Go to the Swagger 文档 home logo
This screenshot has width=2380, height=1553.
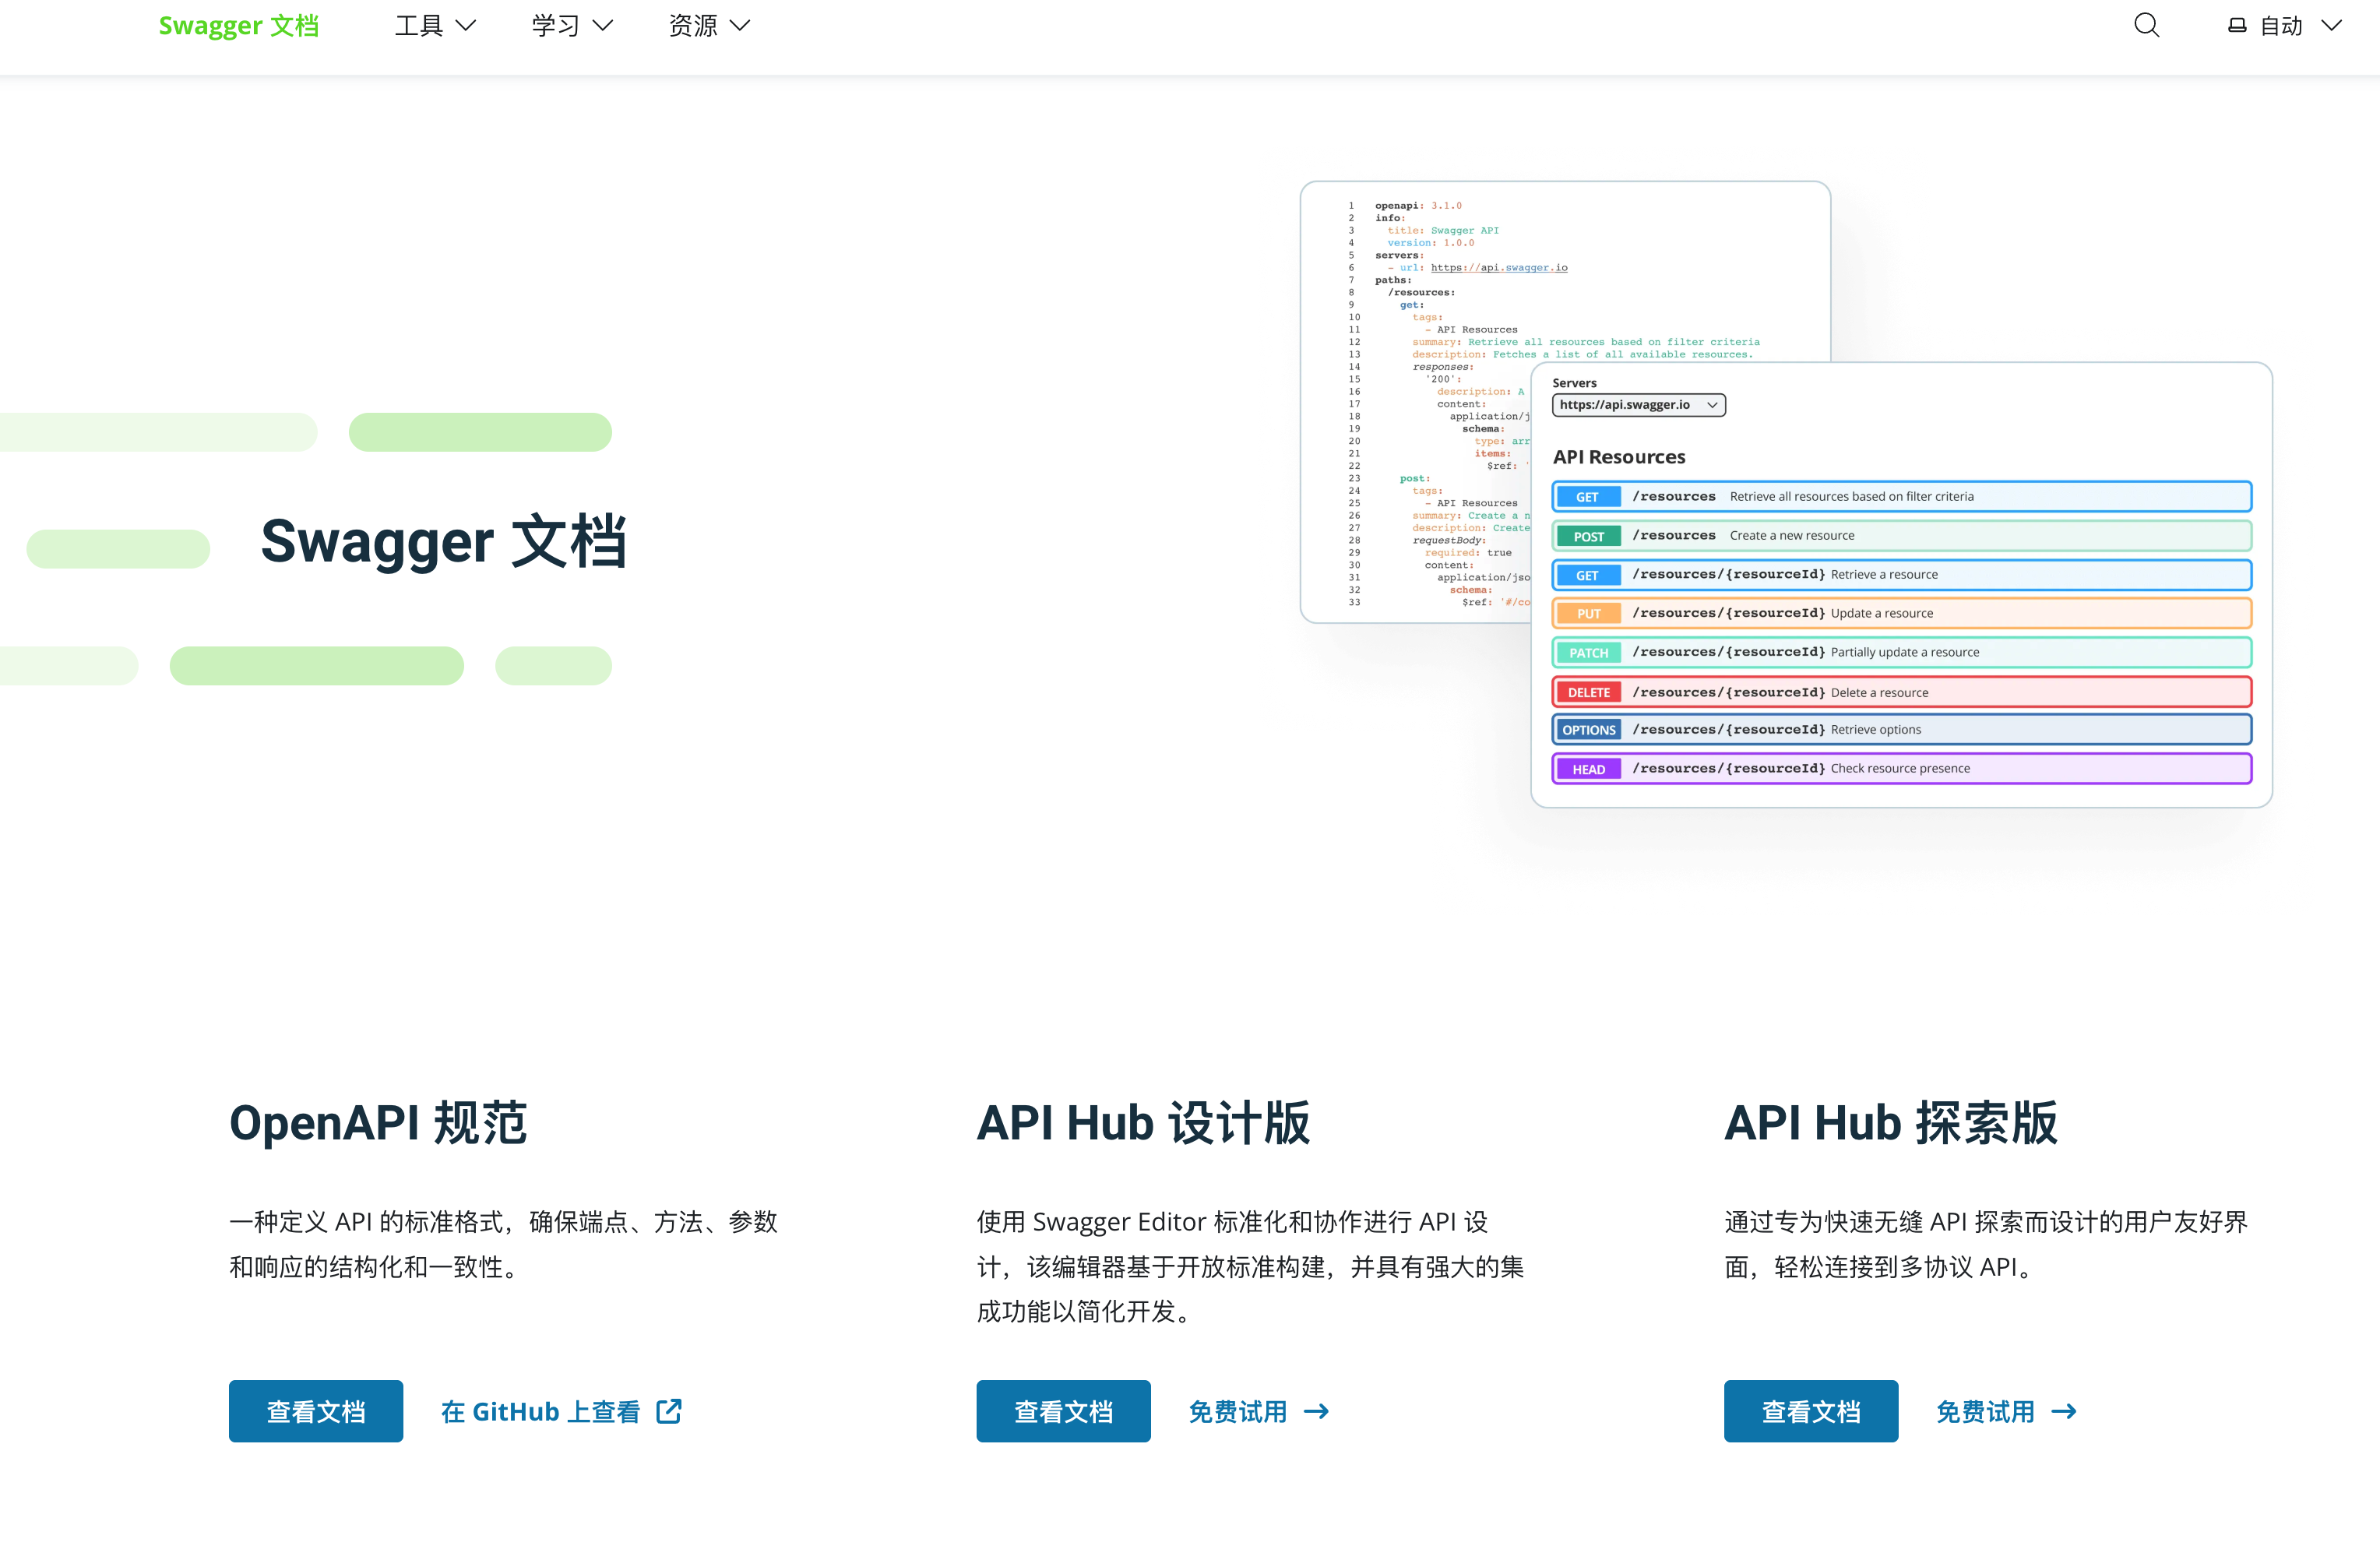tap(239, 26)
